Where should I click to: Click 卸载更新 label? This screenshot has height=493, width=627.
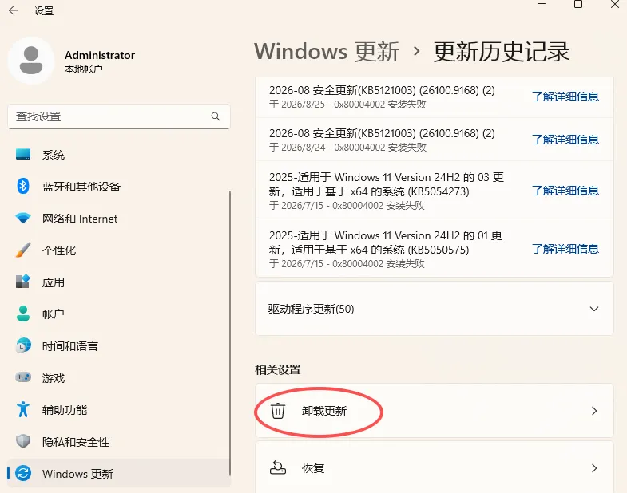point(324,411)
